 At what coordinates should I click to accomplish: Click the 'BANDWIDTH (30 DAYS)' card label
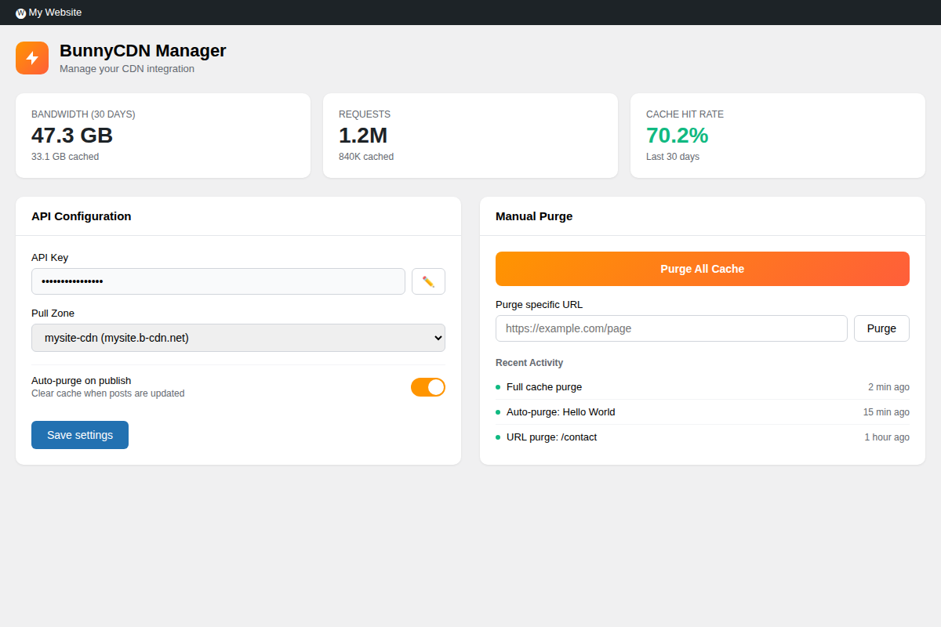tap(83, 114)
